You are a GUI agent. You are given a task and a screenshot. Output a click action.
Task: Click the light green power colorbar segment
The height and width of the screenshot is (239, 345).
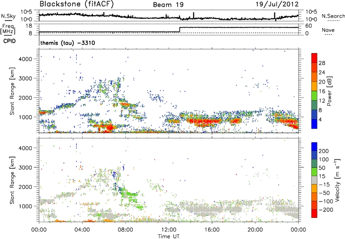pyautogui.click(x=314, y=95)
